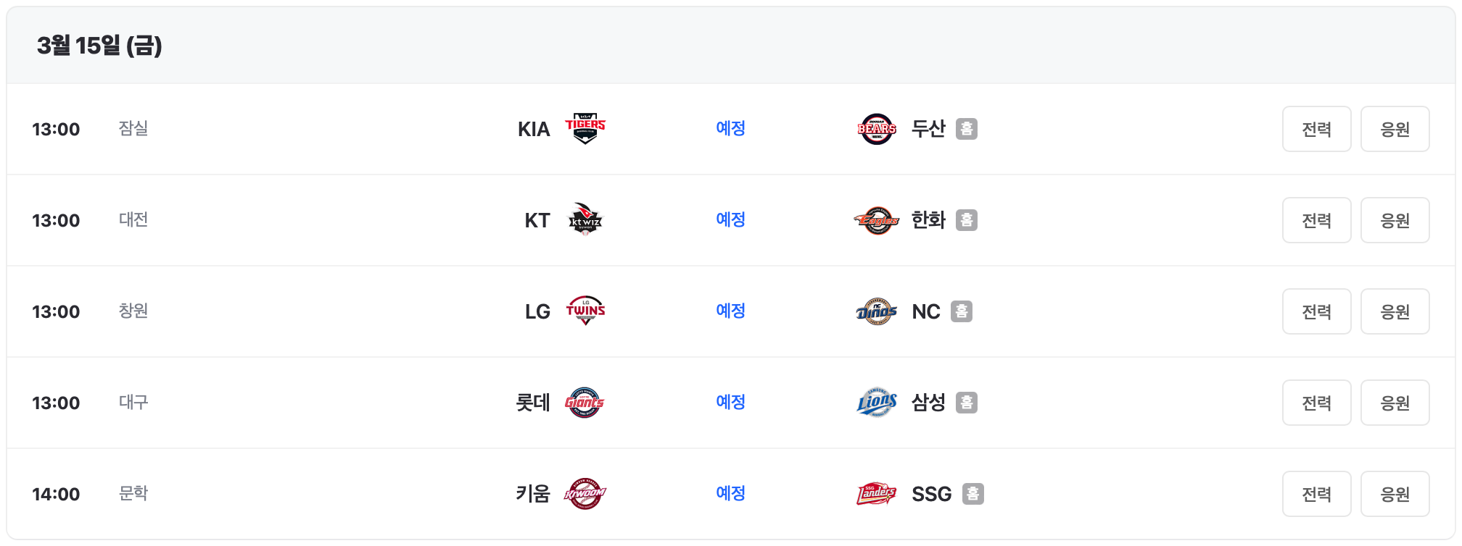Viewport: 1462px width, 546px height.
Task: Open 예정 link for the KIA-두산 game
Action: (x=730, y=128)
